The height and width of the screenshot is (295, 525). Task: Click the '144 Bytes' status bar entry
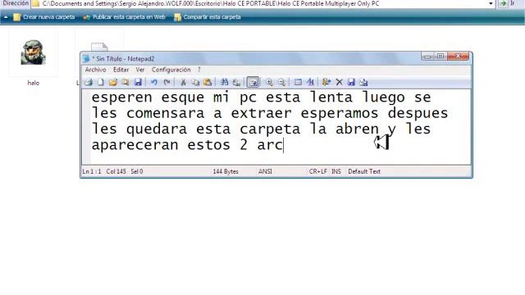pyautogui.click(x=226, y=171)
